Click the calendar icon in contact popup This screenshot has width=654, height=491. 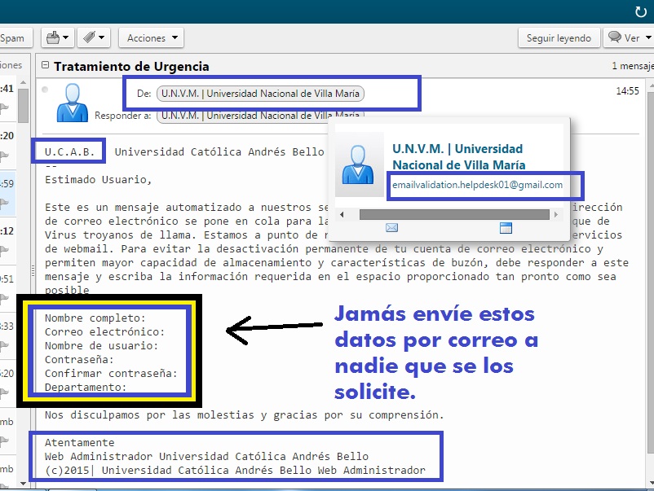tap(506, 228)
